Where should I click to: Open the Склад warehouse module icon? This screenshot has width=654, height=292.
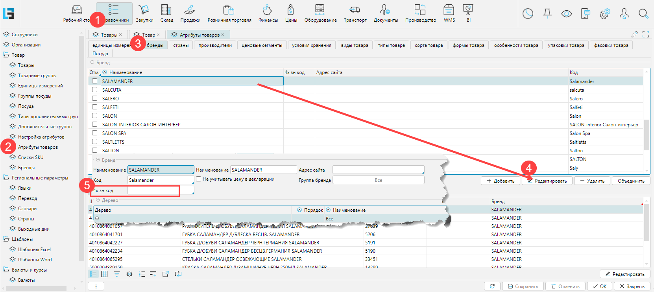click(166, 13)
